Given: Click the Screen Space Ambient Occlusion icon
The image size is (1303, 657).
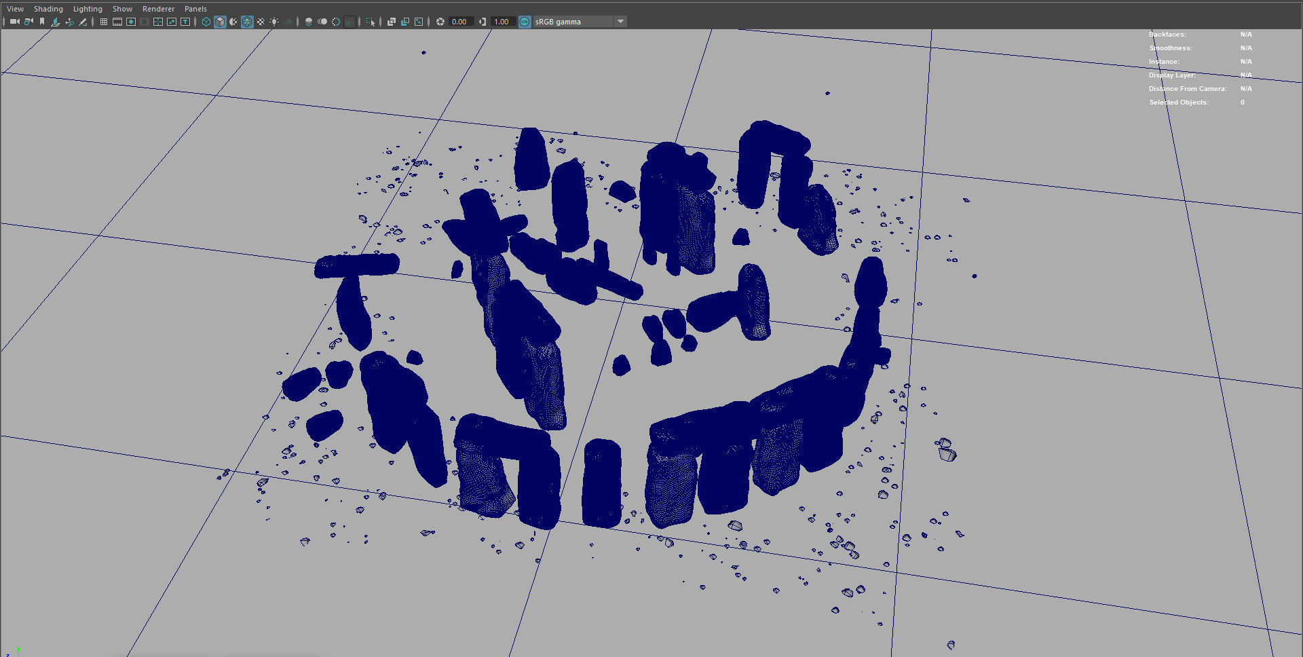Looking at the screenshot, I should point(309,22).
